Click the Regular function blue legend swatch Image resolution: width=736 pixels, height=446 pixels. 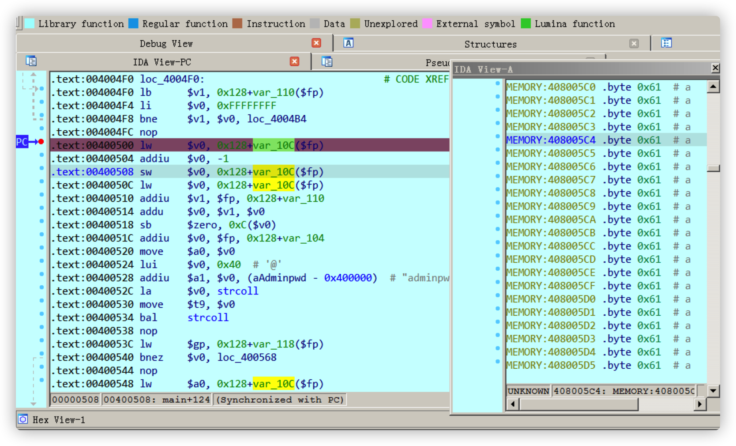[x=133, y=23]
